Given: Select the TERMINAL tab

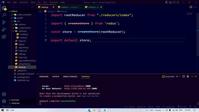Looking at the screenshot, I should point(86,77).
